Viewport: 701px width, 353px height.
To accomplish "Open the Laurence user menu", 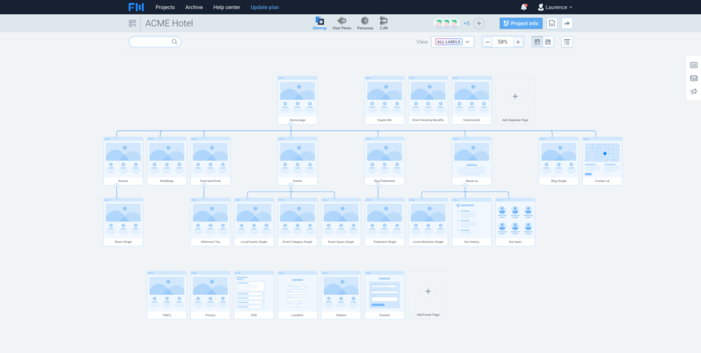I will click(x=555, y=7).
